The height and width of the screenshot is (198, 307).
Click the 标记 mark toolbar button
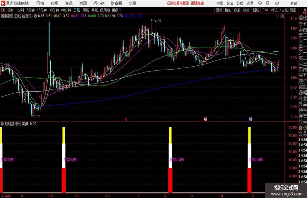pos(274,10)
